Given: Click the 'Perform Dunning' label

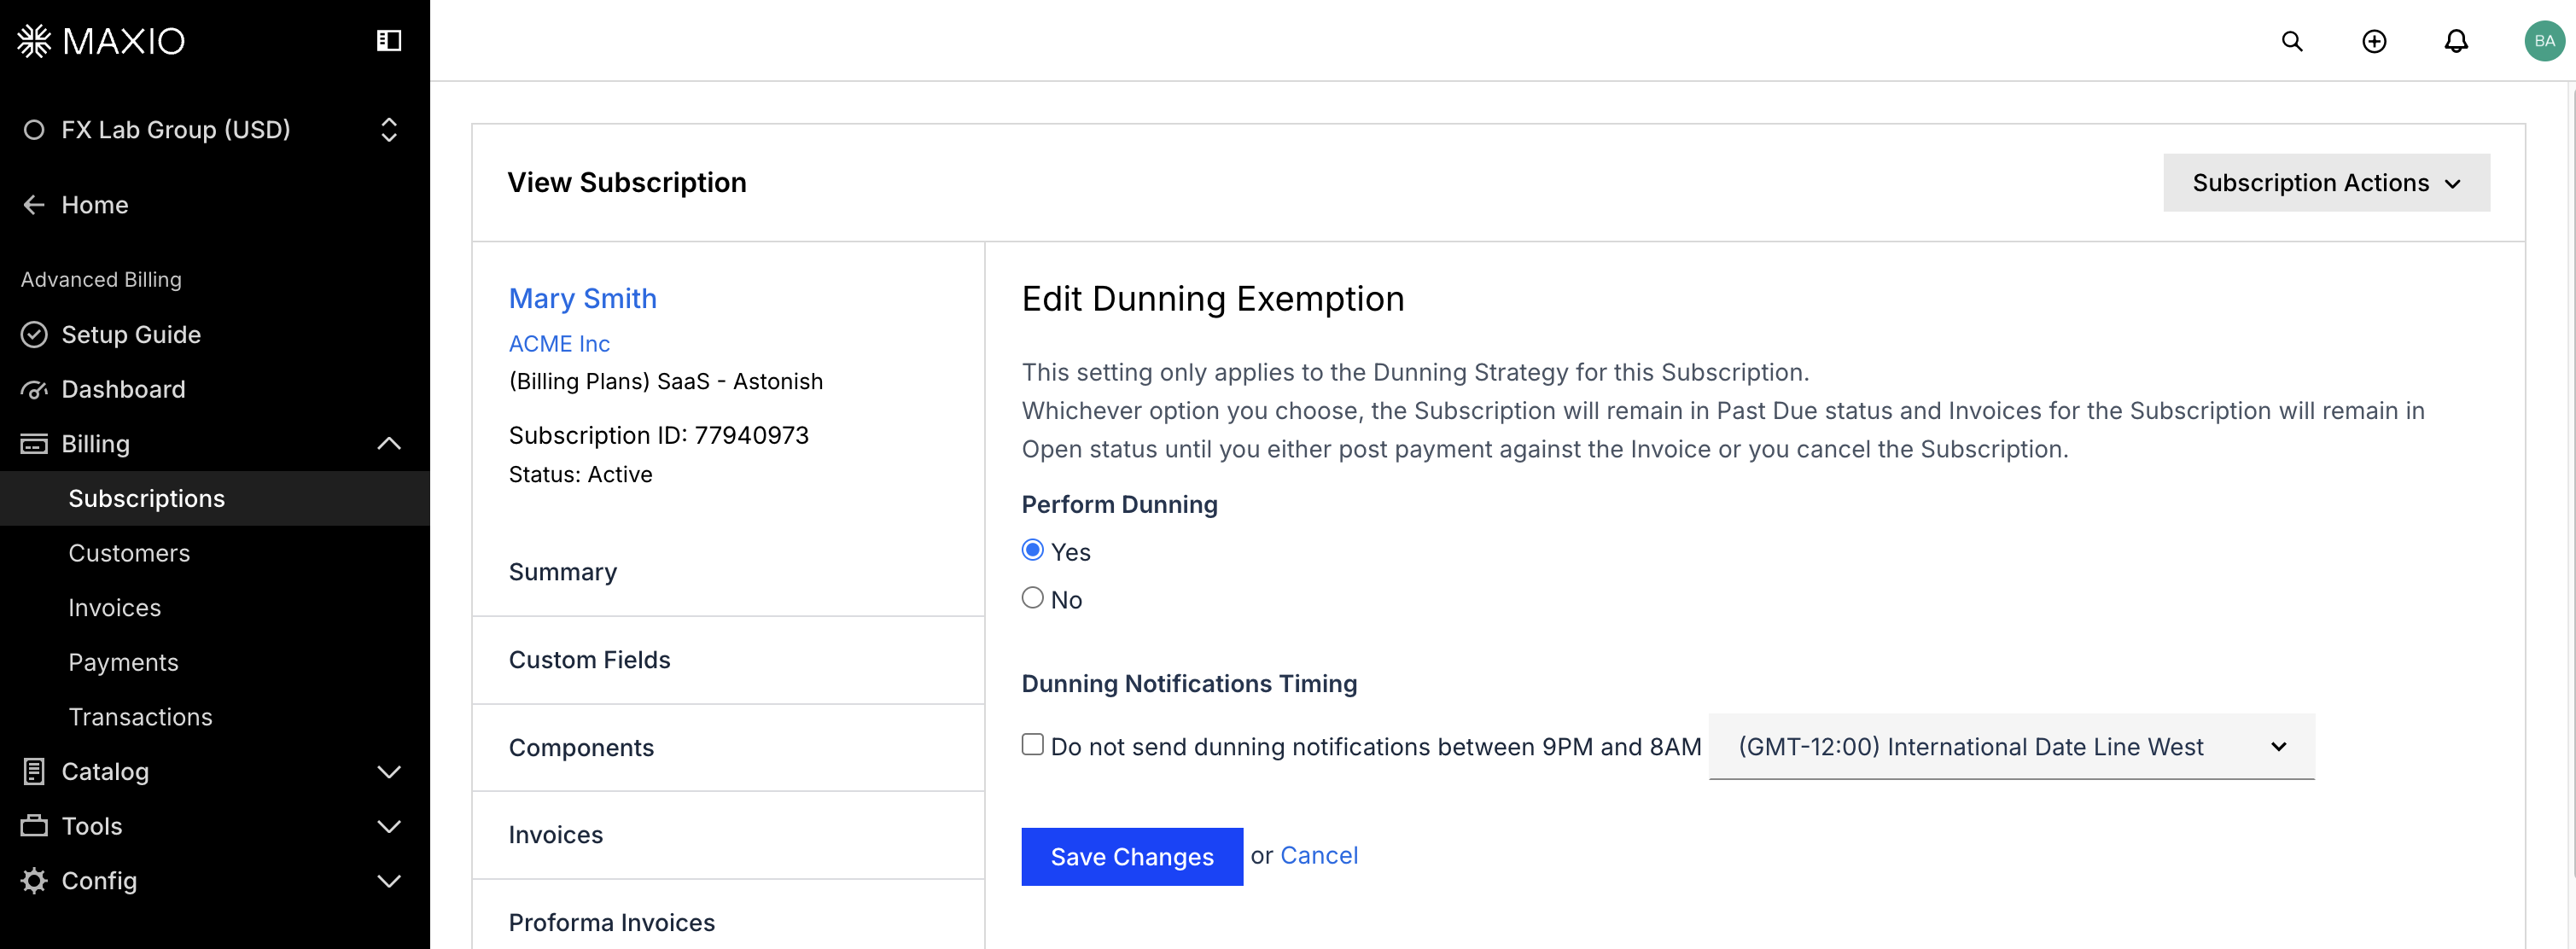Looking at the screenshot, I should pyautogui.click(x=1119, y=505).
